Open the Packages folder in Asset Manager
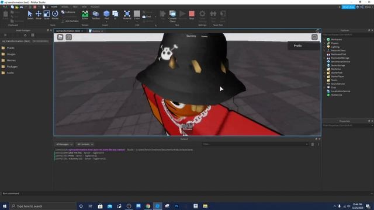The image size is (374, 210). click(9, 66)
